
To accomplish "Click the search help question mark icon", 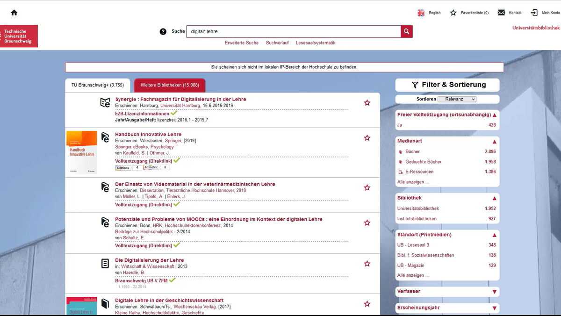I will click(x=163, y=31).
